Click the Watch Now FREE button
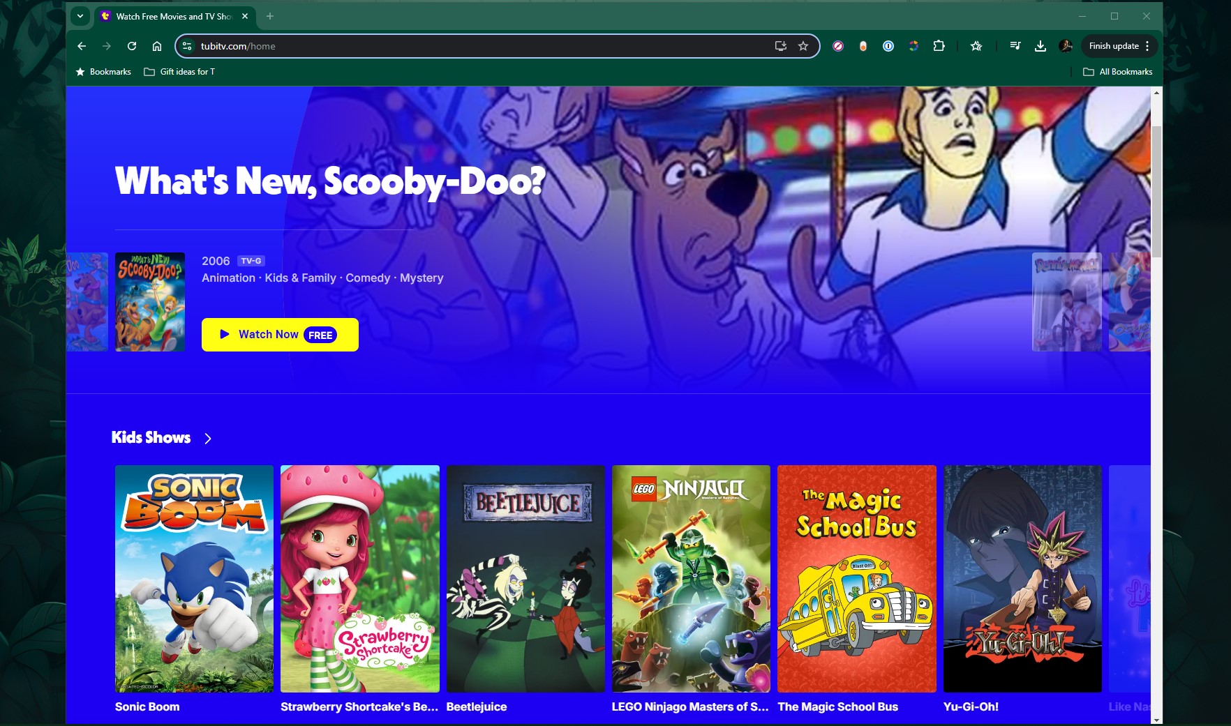 pos(280,335)
